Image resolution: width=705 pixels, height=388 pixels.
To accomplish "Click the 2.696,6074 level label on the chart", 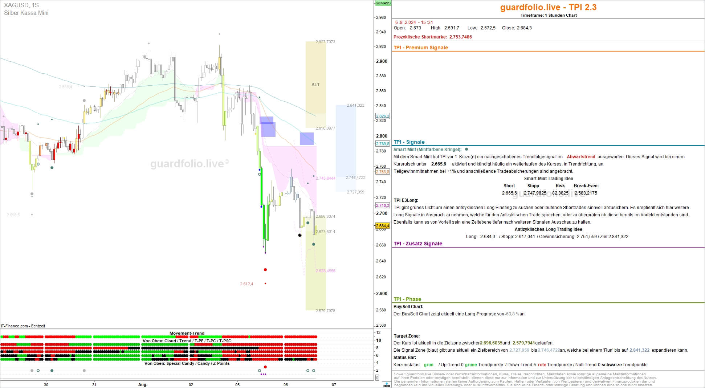I will [325, 216].
